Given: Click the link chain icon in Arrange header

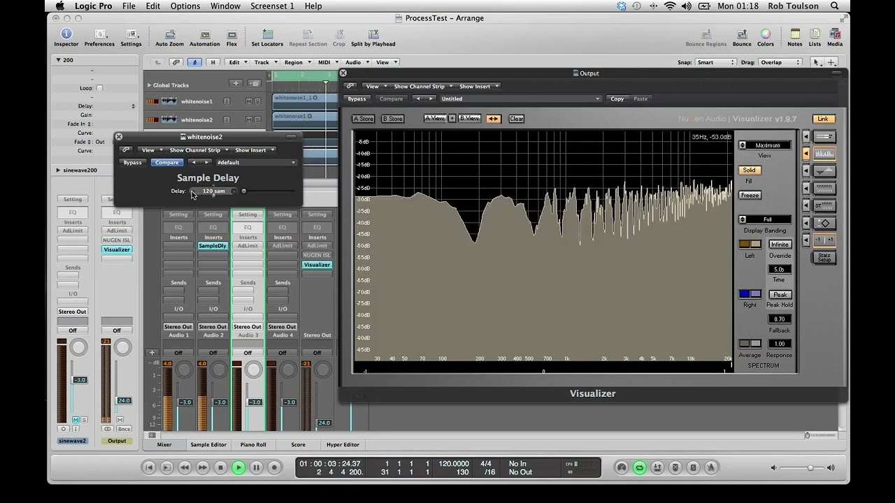Looking at the screenshot, I should click(177, 62).
